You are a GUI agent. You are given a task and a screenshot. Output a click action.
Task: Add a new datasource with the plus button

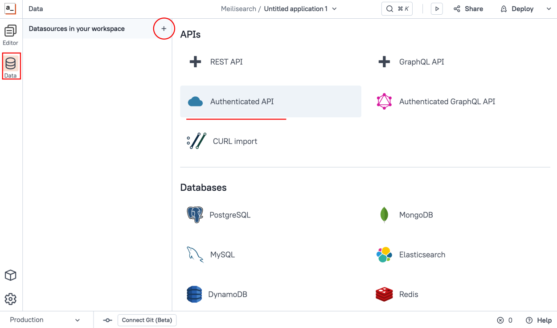click(x=164, y=29)
